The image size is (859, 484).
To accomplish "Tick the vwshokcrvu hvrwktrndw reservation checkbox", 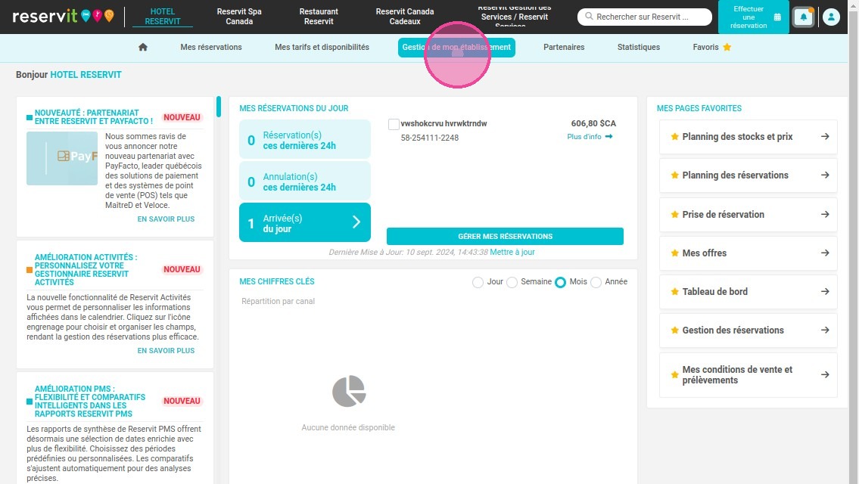I will click(394, 124).
